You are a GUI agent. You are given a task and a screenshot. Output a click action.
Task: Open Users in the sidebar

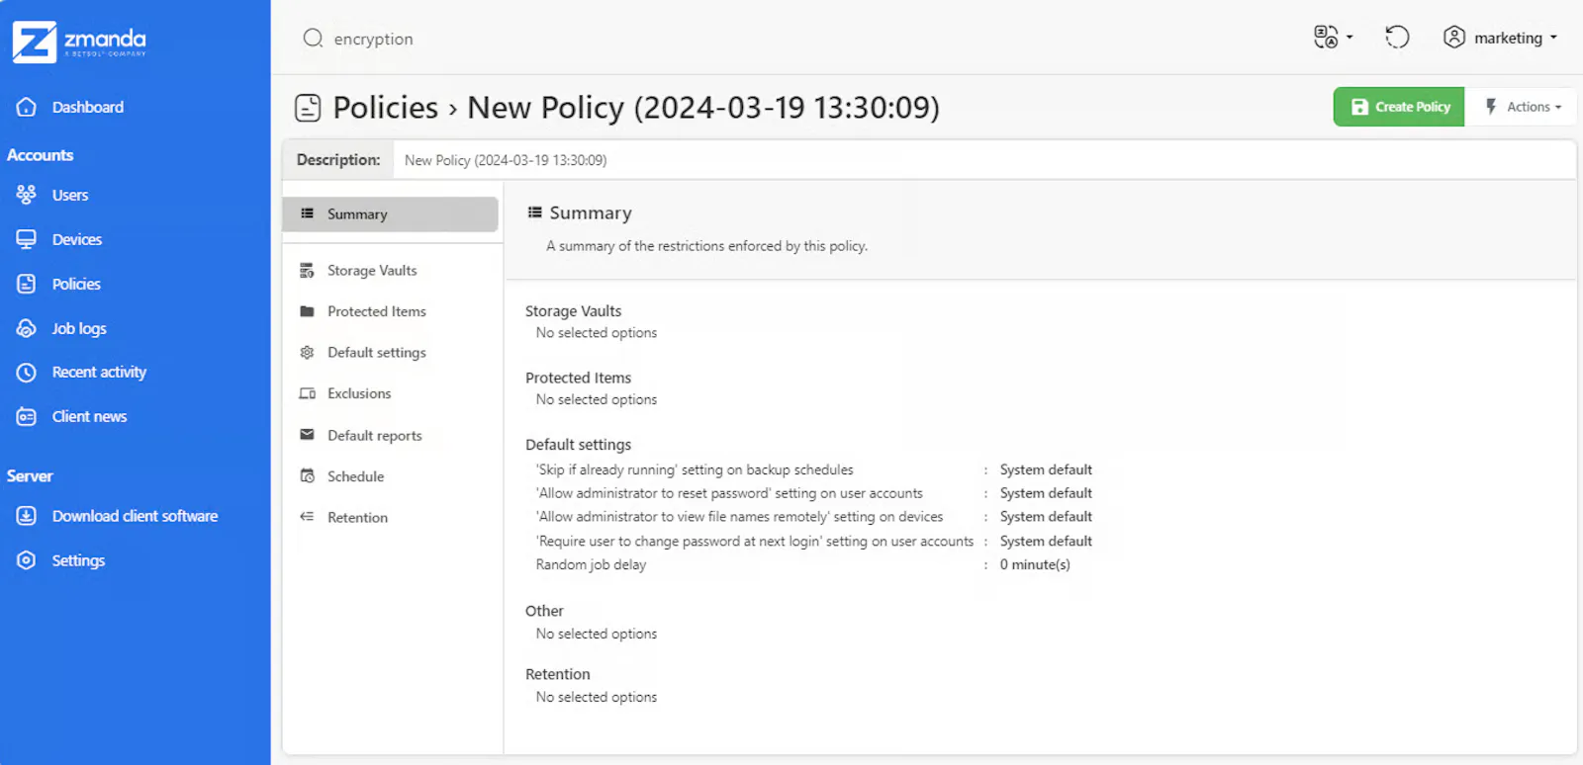coord(70,196)
